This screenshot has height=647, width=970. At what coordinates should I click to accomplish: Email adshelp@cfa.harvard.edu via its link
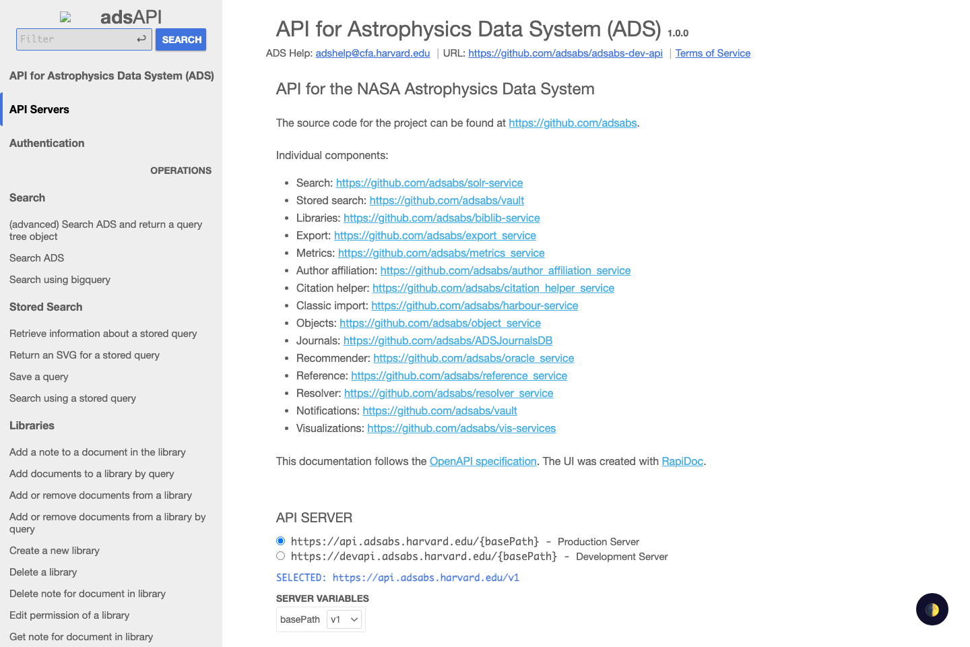tap(373, 53)
